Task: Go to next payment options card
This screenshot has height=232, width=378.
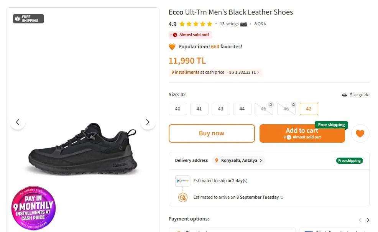Action: coord(368,220)
